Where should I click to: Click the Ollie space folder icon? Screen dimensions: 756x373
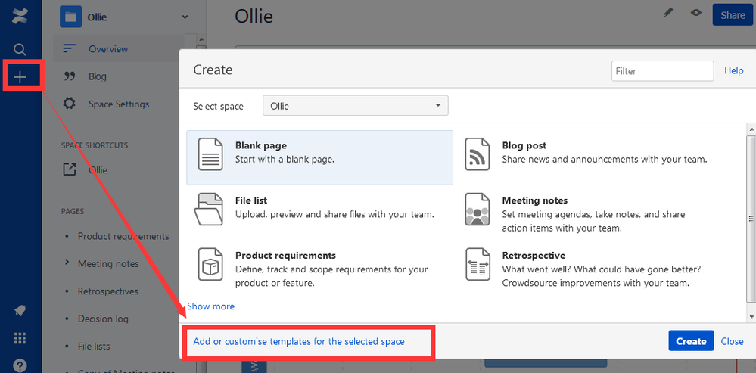[x=71, y=17]
